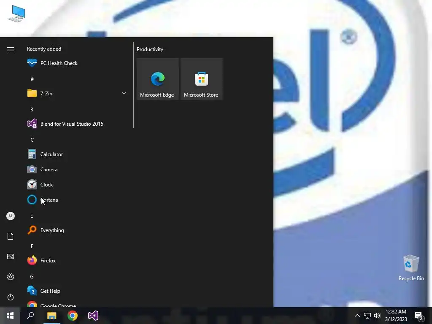Open taskbar Search magnifier

point(30,316)
